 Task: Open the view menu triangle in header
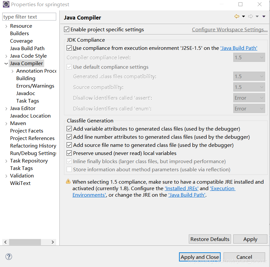coord(264,17)
